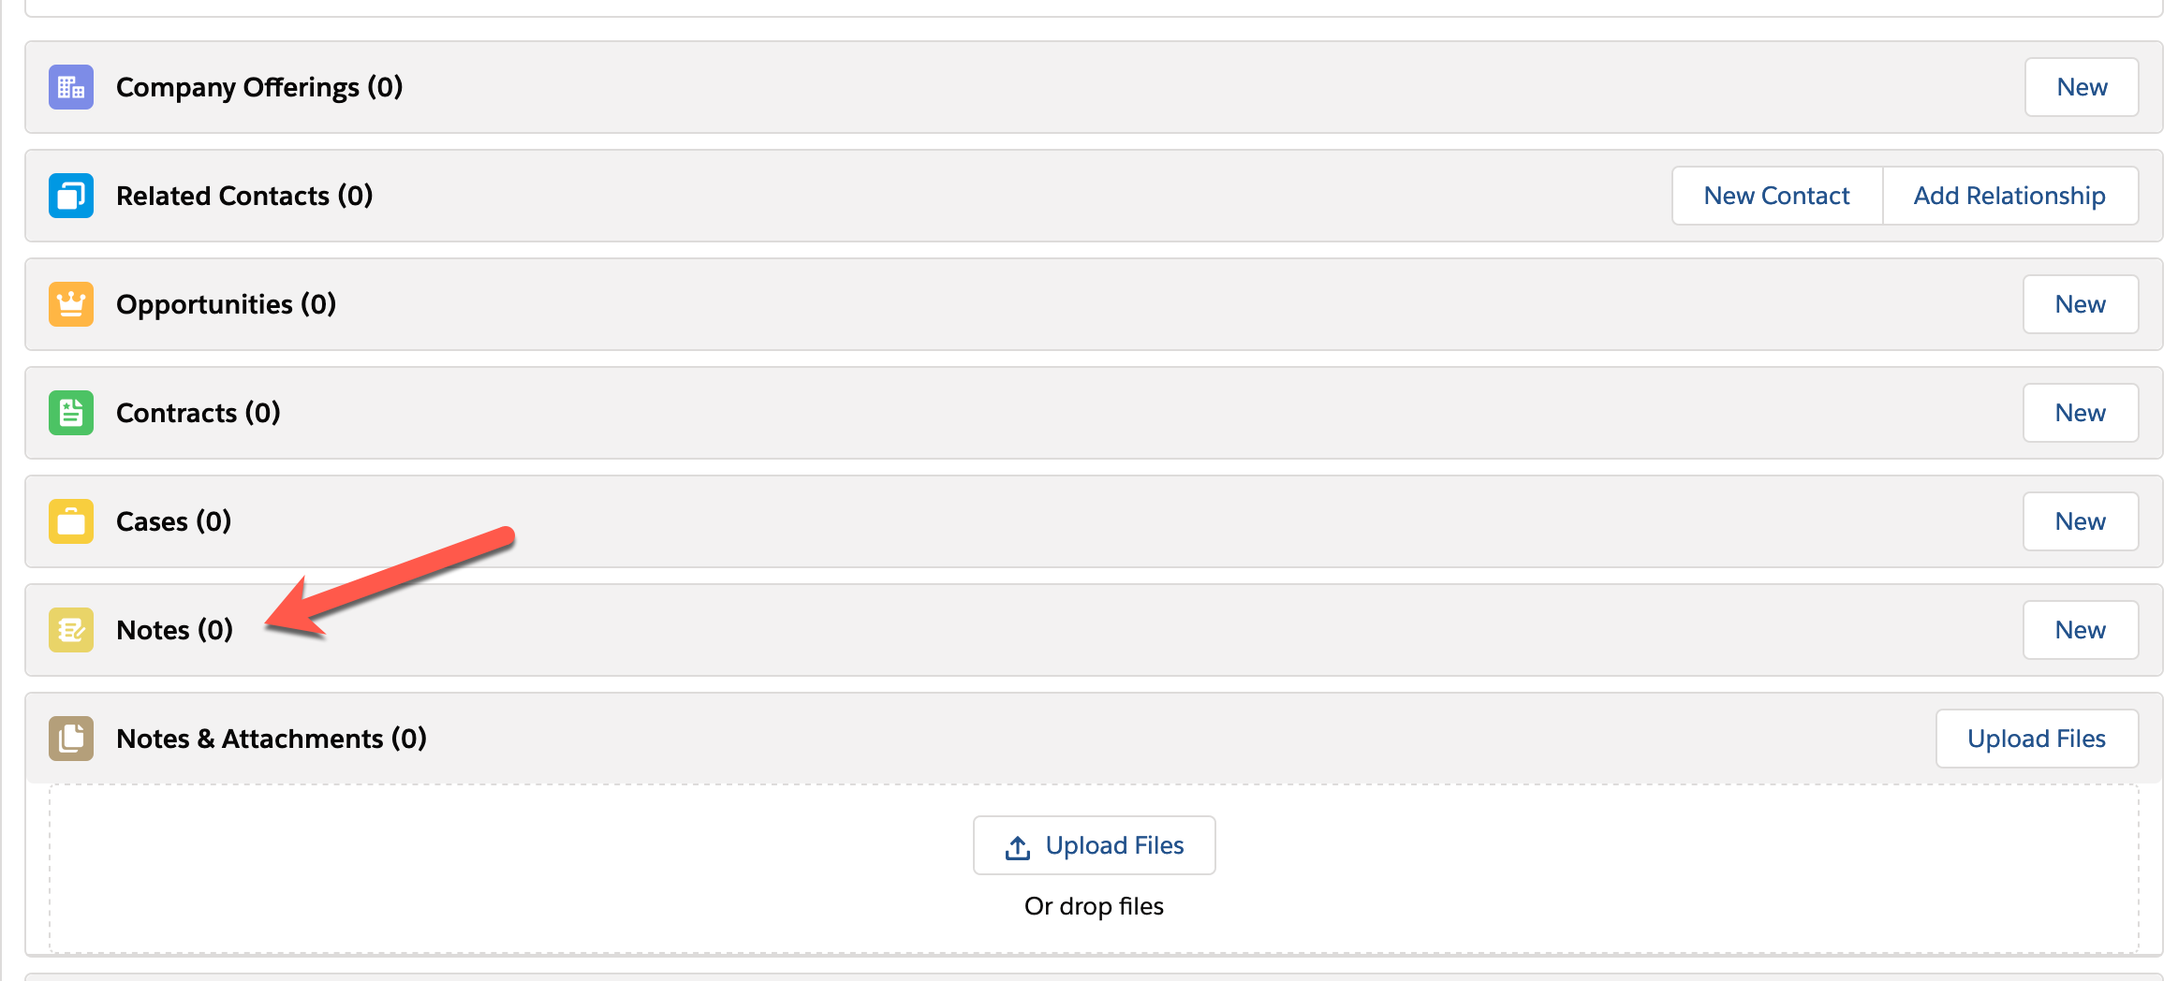Click the Notes & Attachments paper icon

point(70,739)
